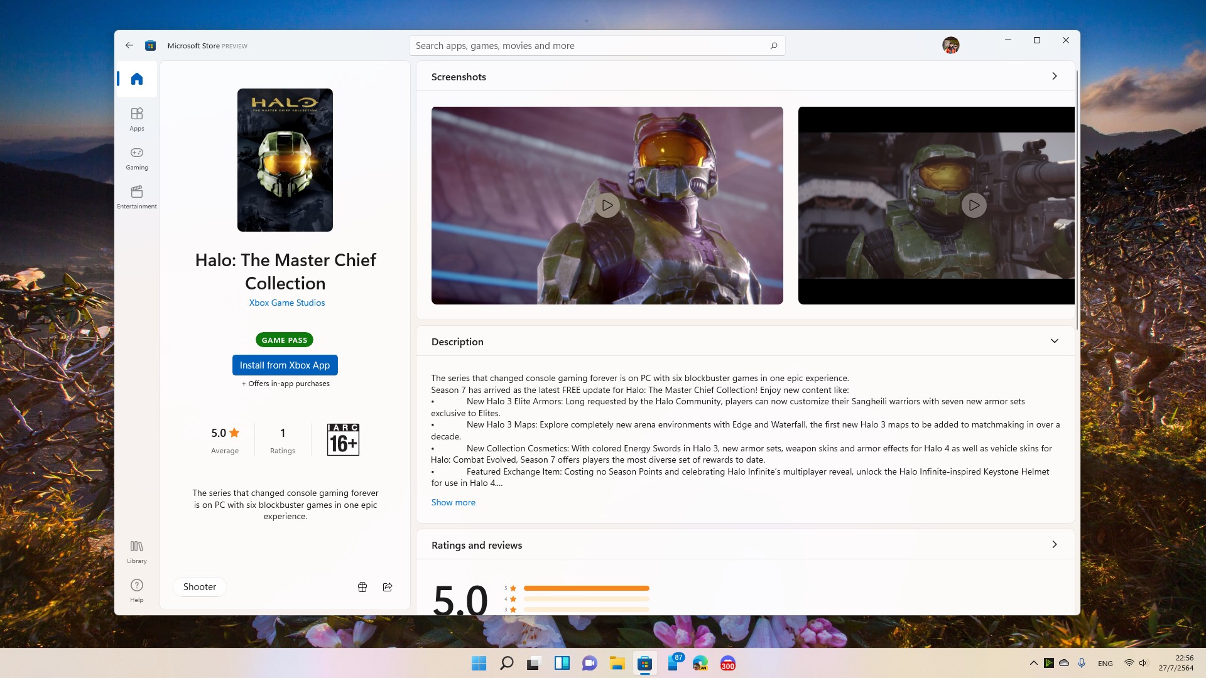Click the 1 Ratings count
Viewport: 1206px width, 678px height.
(x=283, y=439)
